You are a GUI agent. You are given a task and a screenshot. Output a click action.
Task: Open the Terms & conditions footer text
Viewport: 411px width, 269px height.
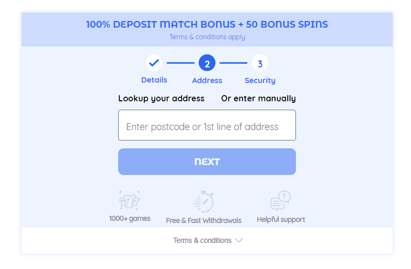[202, 240]
